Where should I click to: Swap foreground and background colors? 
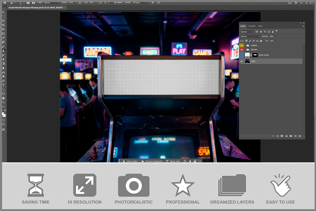tap(5, 111)
